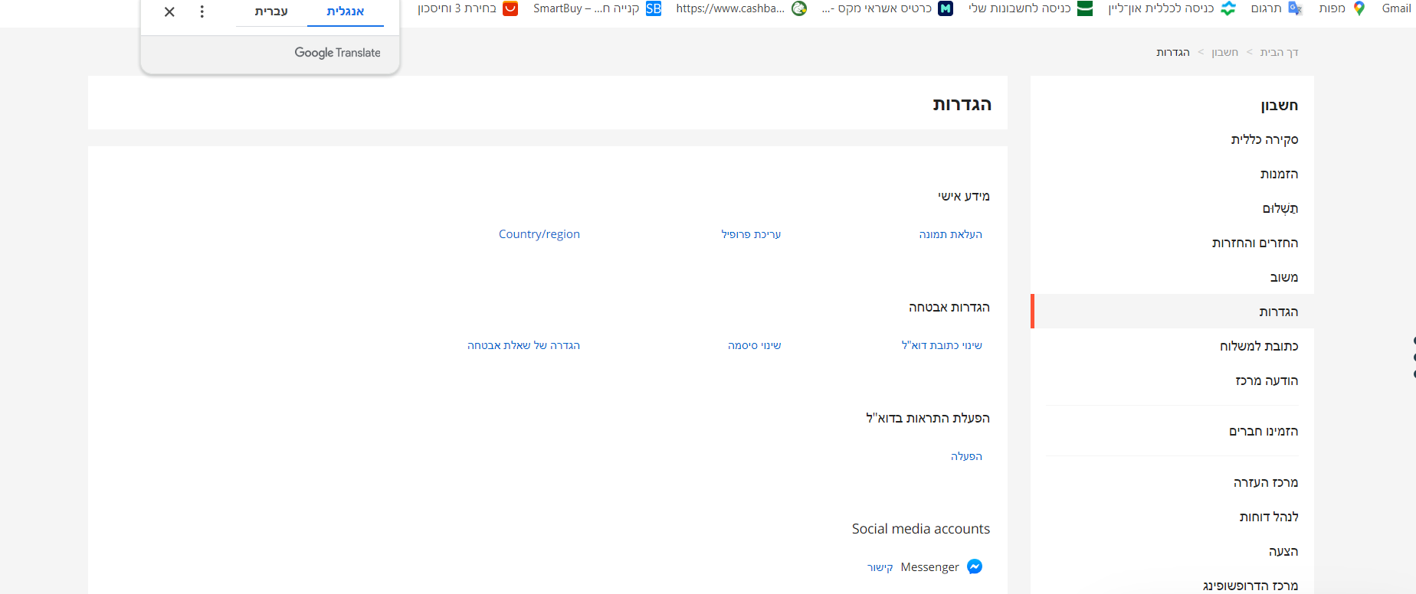Image resolution: width=1416 pixels, height=594 pixels.
Task: Close the Google Translate popup
Action: [169, 11]
